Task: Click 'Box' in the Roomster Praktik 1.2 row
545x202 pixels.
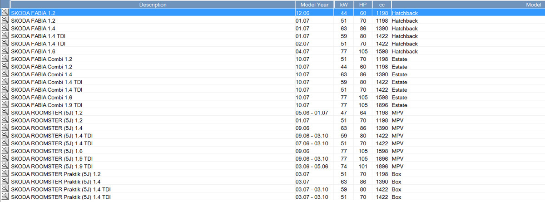Action: [x=396, y=174]
